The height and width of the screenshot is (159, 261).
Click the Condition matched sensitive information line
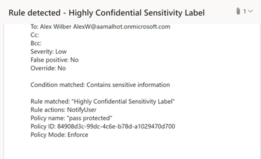[x=100, y=85]
